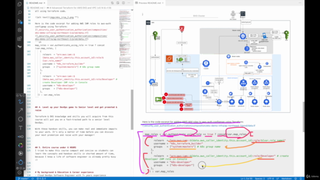This screenshot has width=320, height=180.
Task: Close the Preview README.md tab
Action: pos(162,3)
